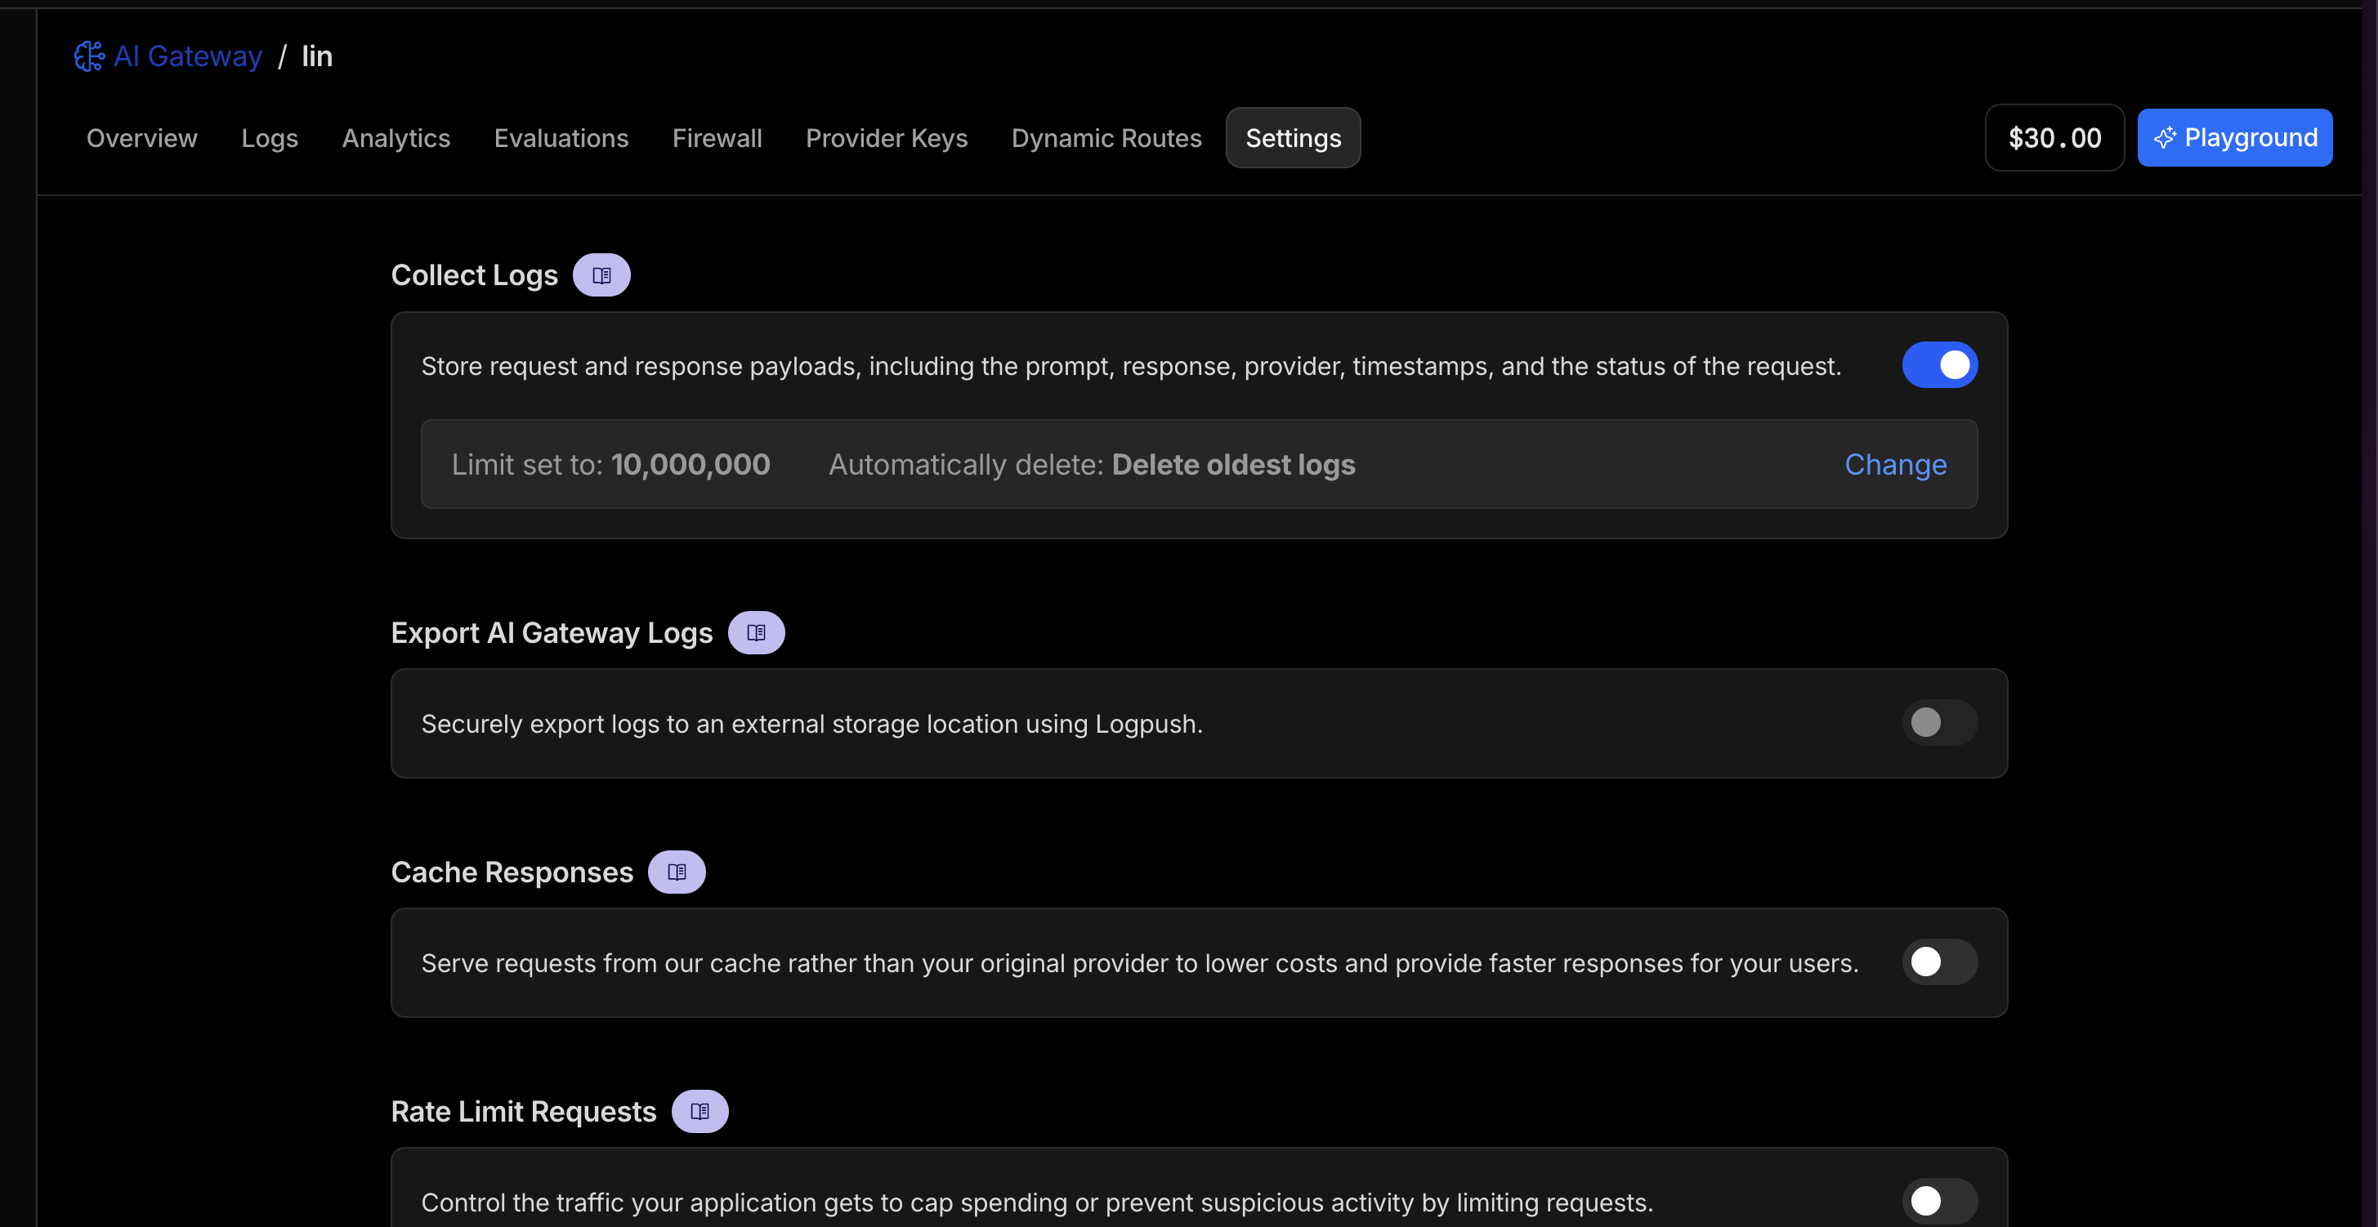The image size is (2378, 1227).
Task: Click the Playground sparkle icon
Action: point(2164,138)
